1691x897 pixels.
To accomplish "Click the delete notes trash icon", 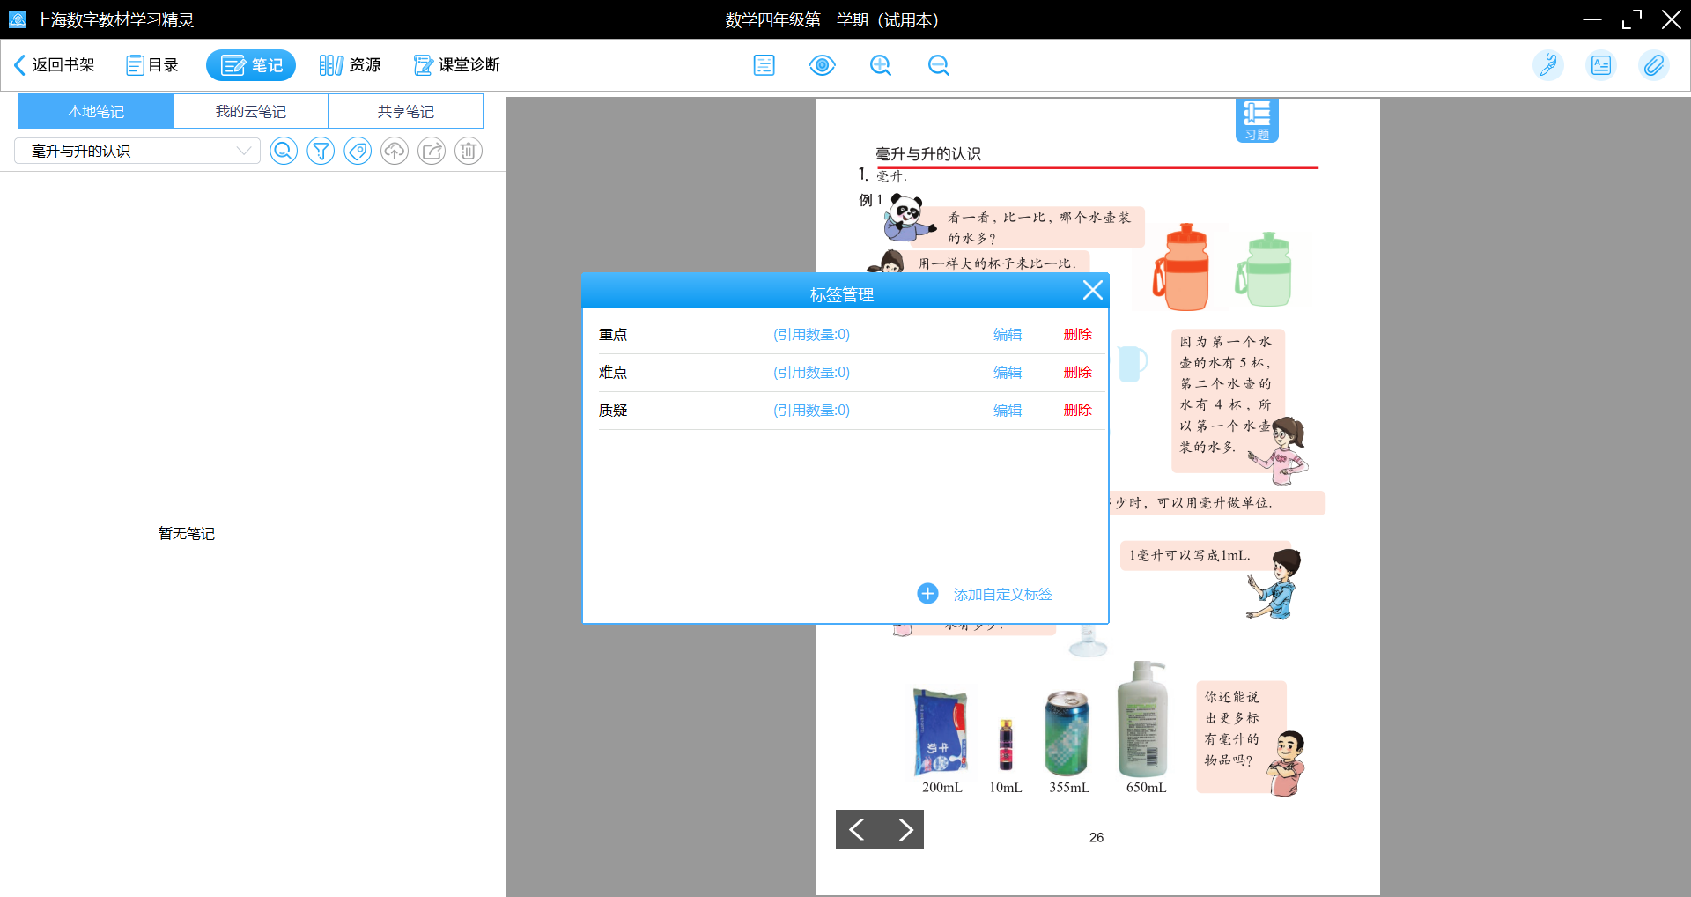I will 469,152.
